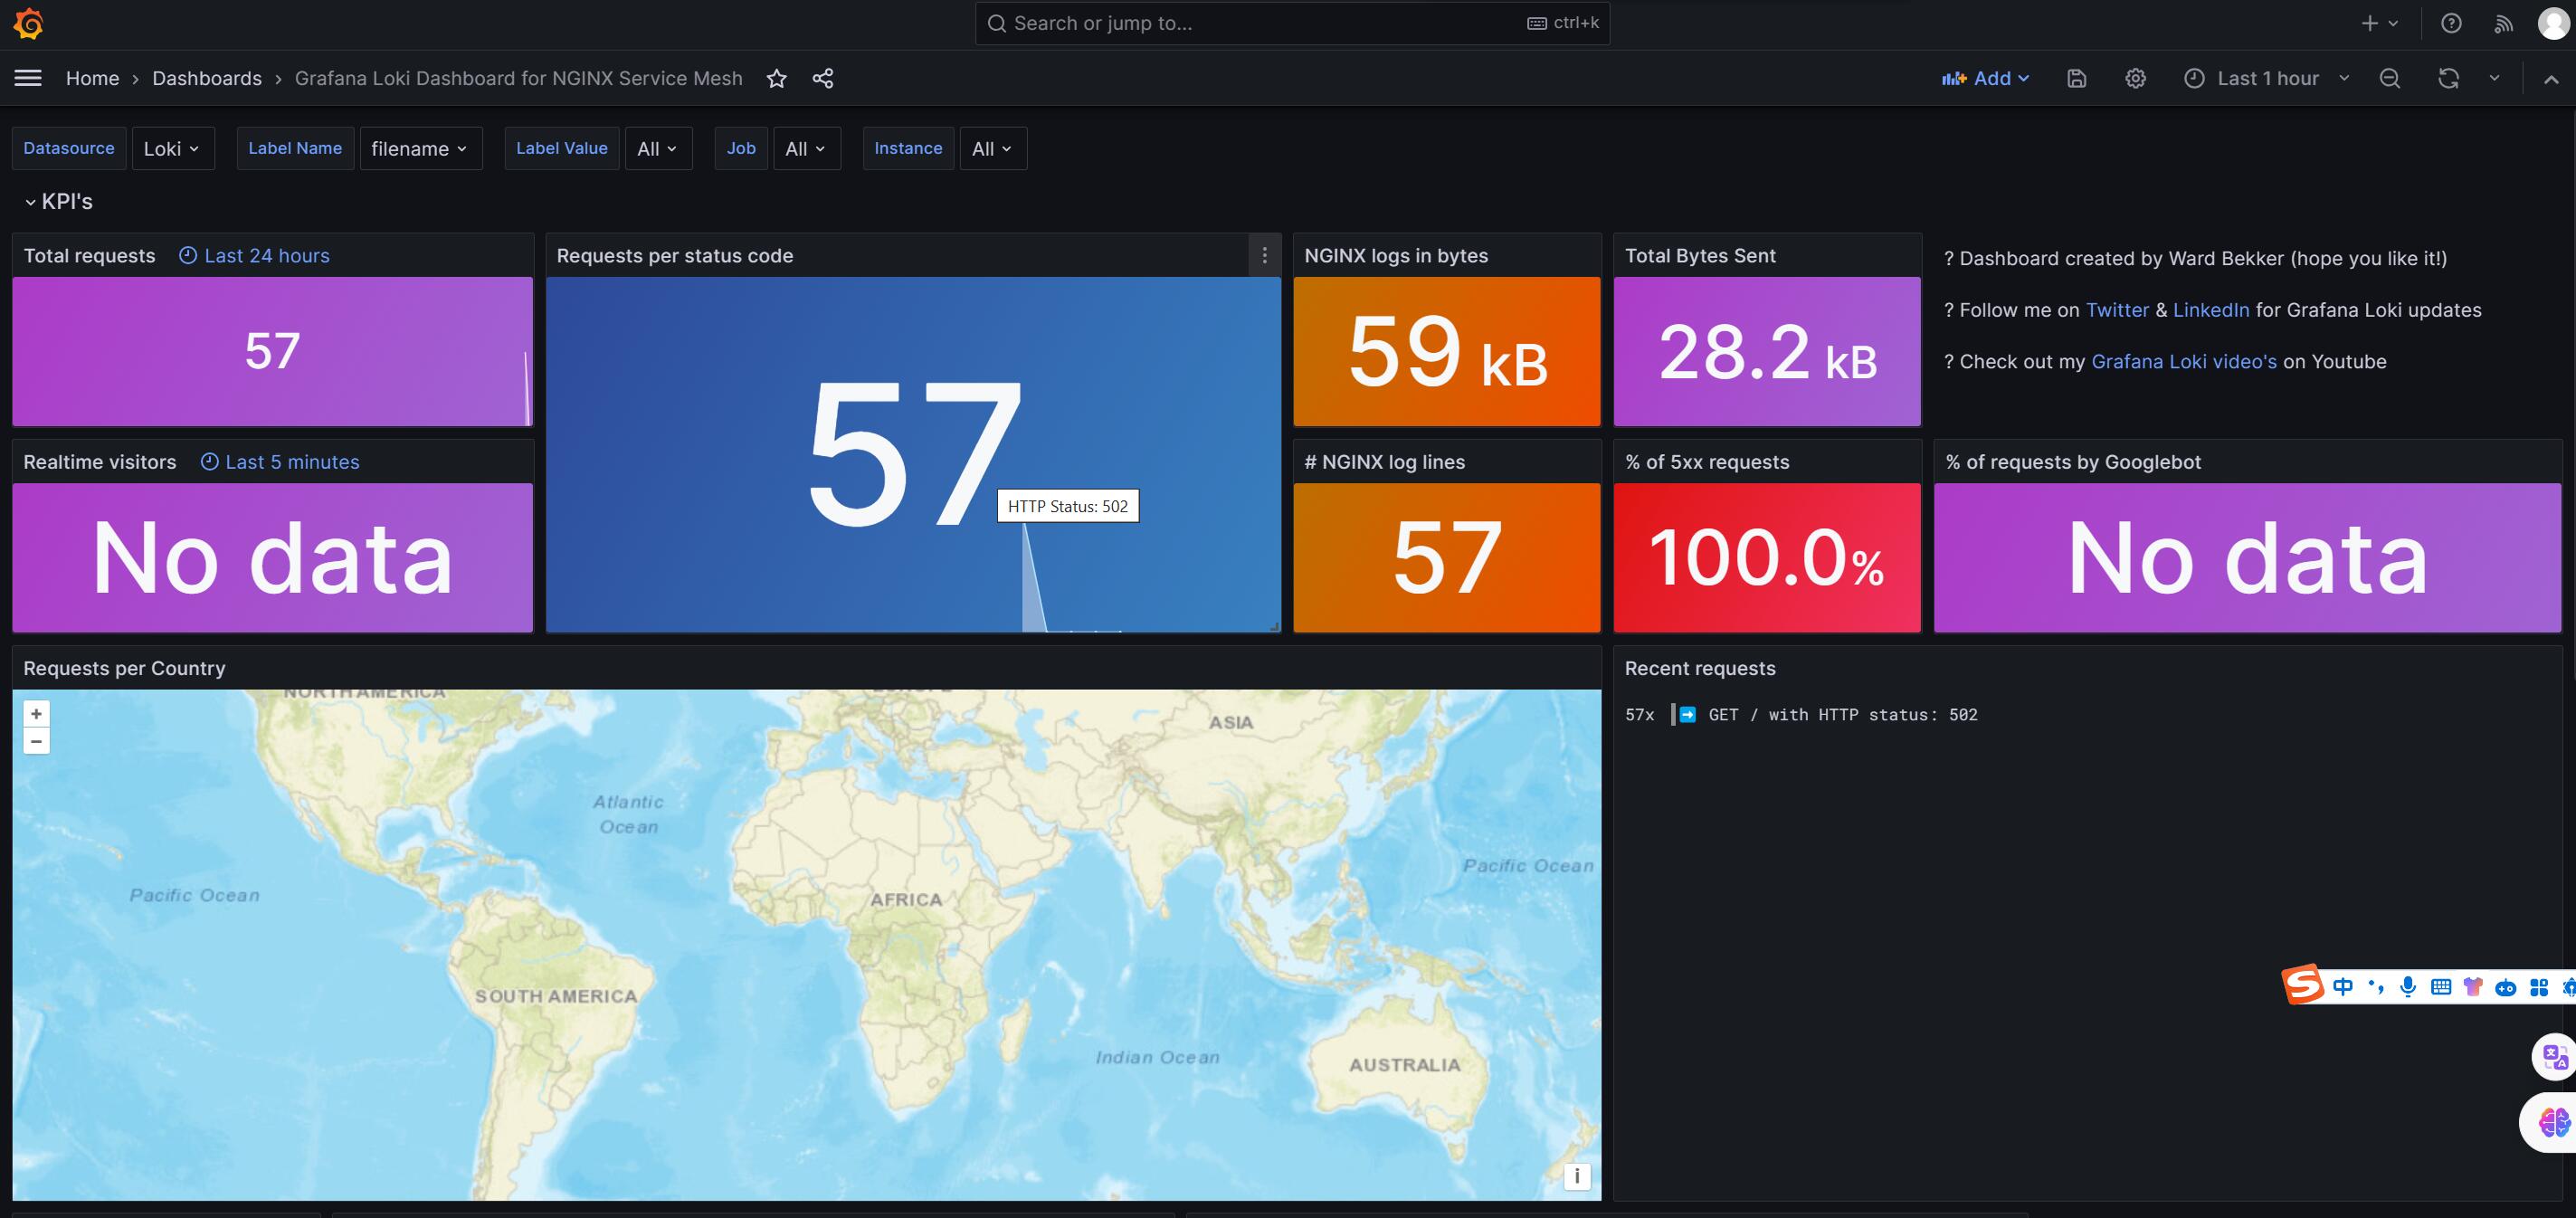Toggle the main hamburger menu
Image resolution: width=2576 pixels, height=1218 pixels.
pos(28,78)
